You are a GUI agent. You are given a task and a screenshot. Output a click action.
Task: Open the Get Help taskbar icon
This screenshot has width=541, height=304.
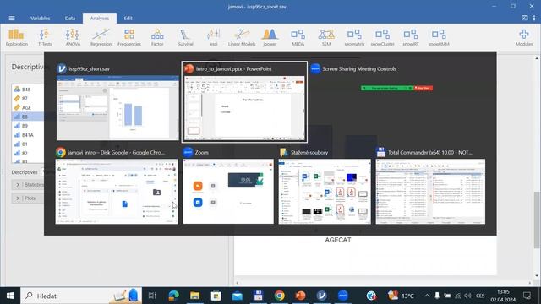pos(371,296)
